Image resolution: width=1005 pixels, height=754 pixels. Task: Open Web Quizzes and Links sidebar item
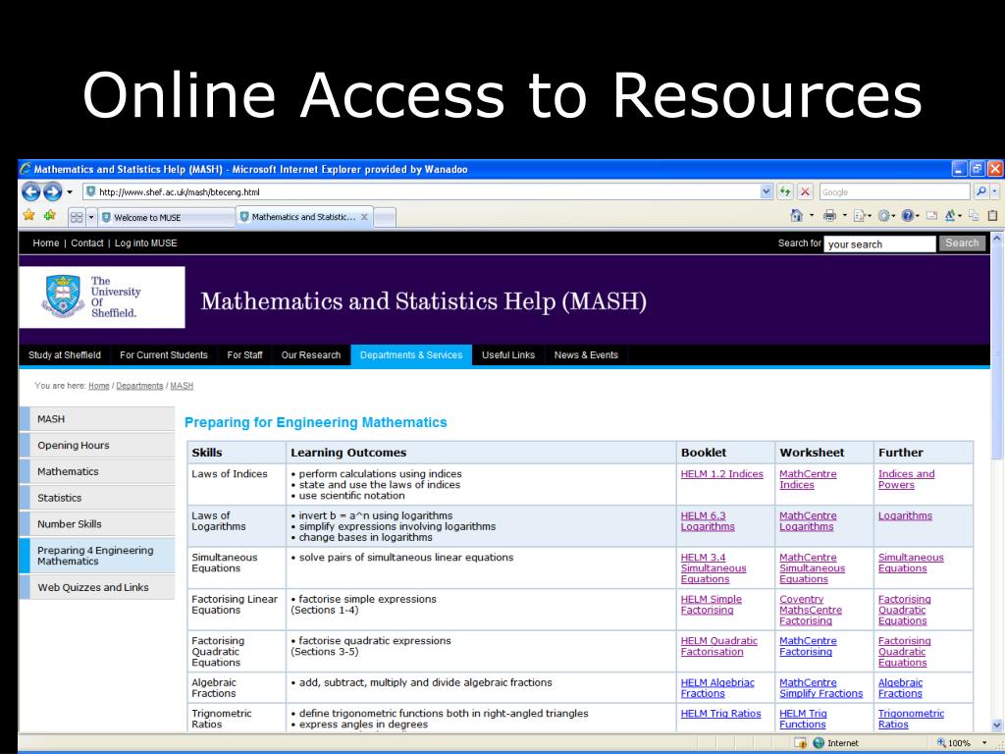point(97,587)
